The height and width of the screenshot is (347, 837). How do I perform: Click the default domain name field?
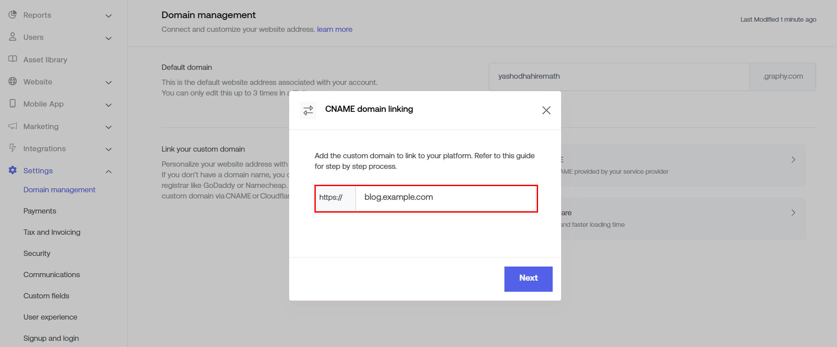click(x=619, y=76)
